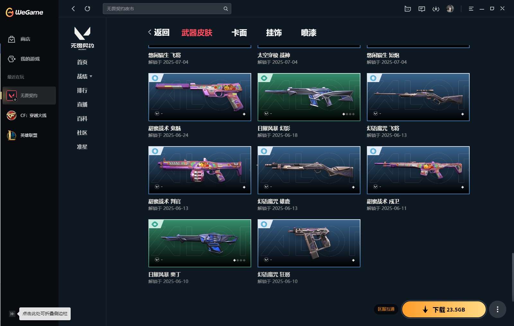Click the search magnifier icon
This screenshot has height=326, width=514.
click(x=226, y=9)
